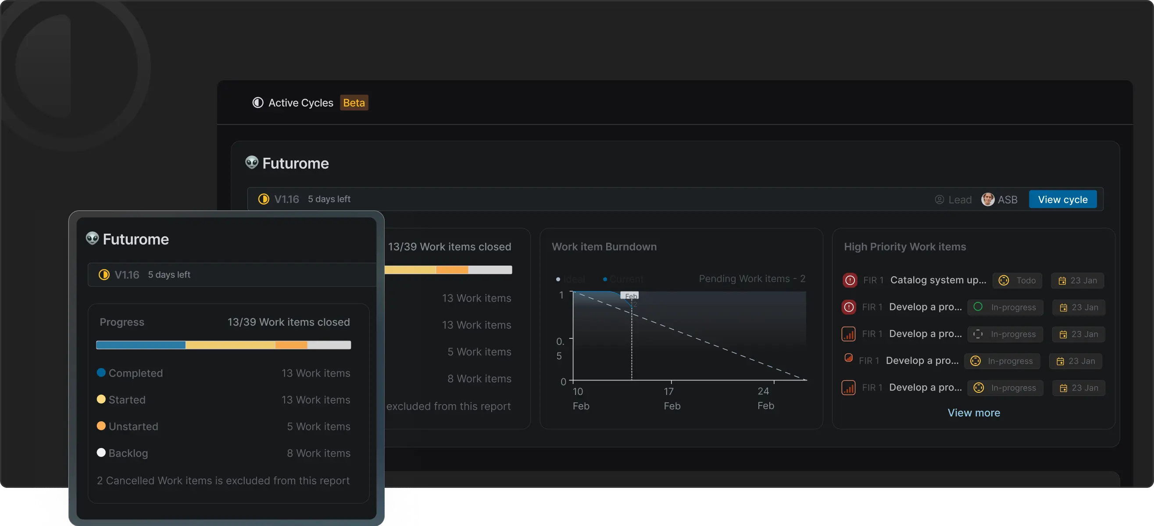Click the View more link
The height and width of the screenshot is (526, 1154).
coord(973,413)
